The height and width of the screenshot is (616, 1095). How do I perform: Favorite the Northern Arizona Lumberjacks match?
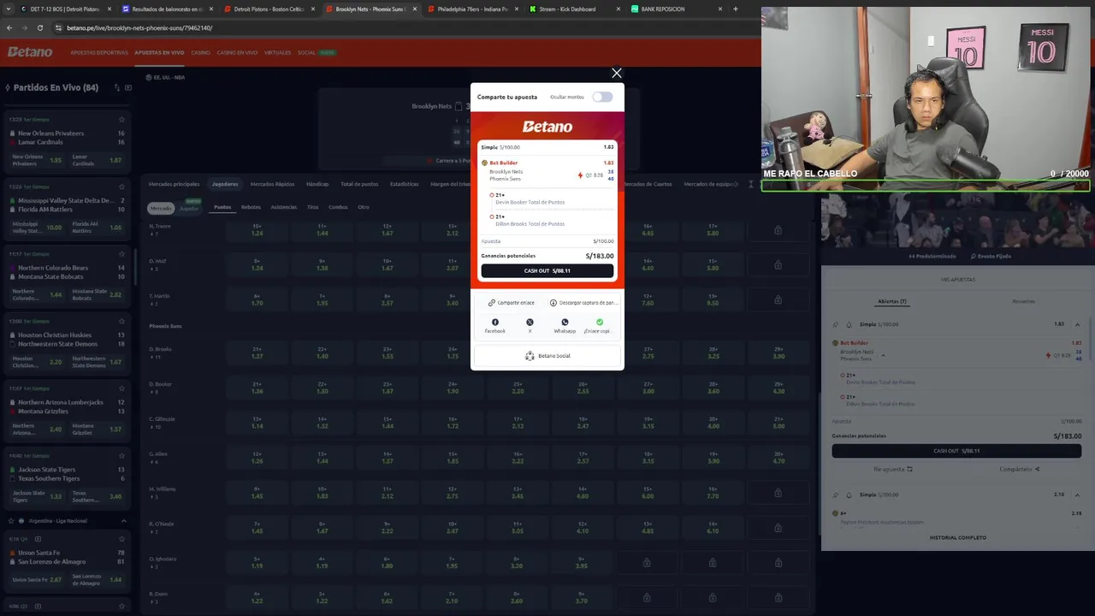pos(121,388)
